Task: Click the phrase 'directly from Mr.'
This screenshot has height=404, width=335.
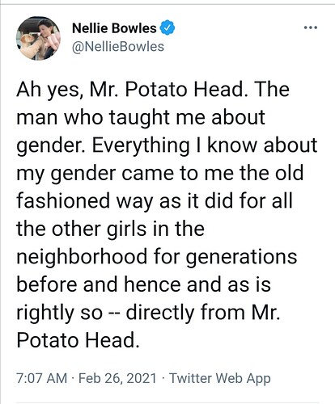Action: click(203, 313)
